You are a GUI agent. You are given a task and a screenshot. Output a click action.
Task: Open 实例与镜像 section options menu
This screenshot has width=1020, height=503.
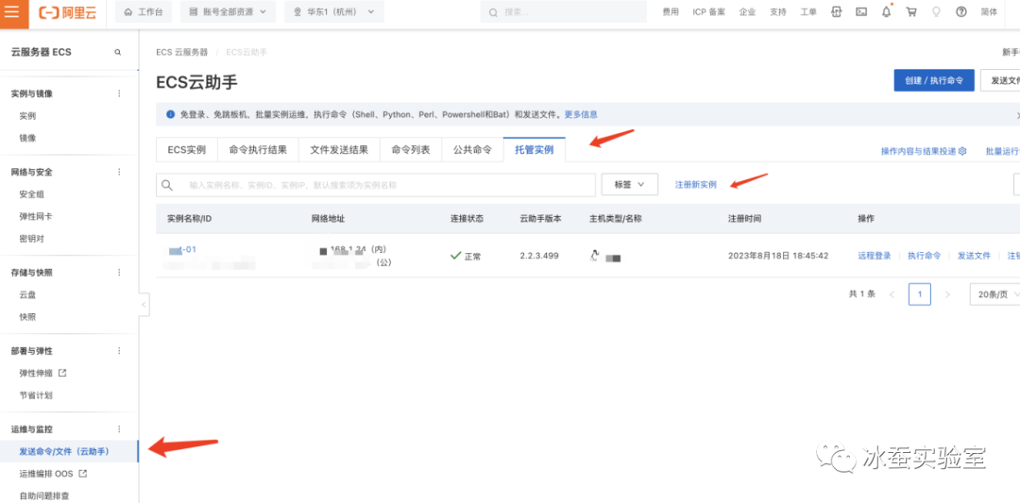119,93
